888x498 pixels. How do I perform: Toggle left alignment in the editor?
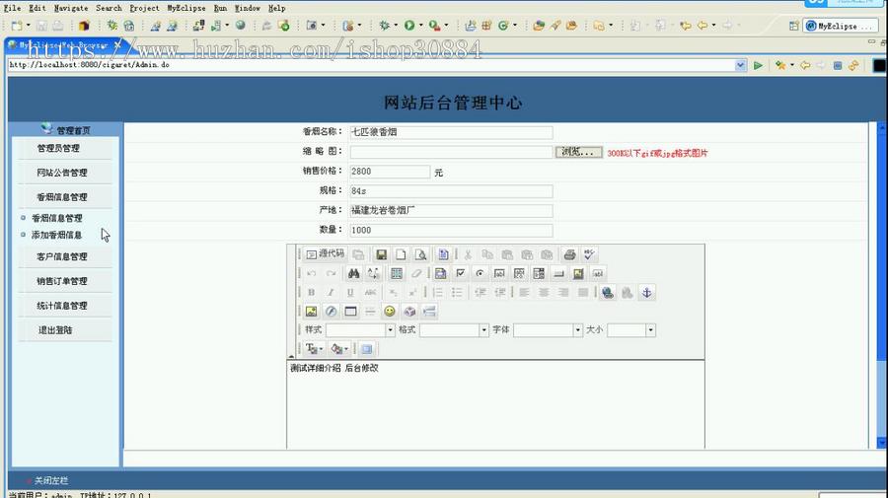pos(524,293)
